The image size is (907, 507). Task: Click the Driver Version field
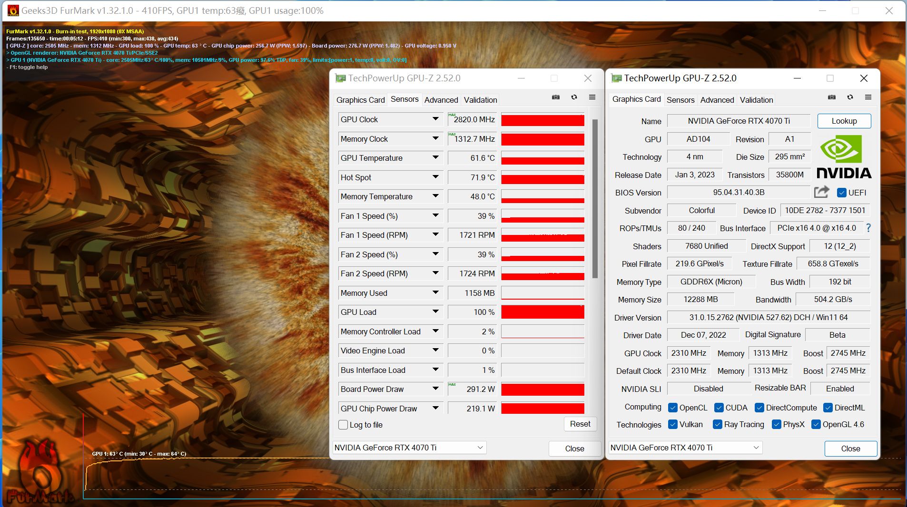point(769,317)
